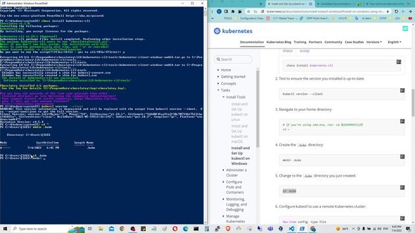The height and width of the screenshot is (233, 415).
Task: Click the docs sidebar scrollbar
Action: click(258, 108)
